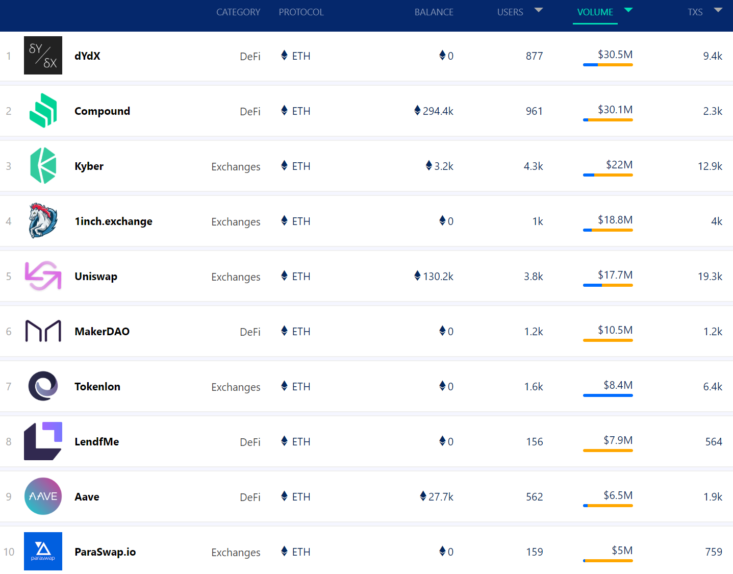This screenshot has width=733, height=574.
Task: Click the $5M volume value
Action: pyautogui.click(x=622, y=550)
